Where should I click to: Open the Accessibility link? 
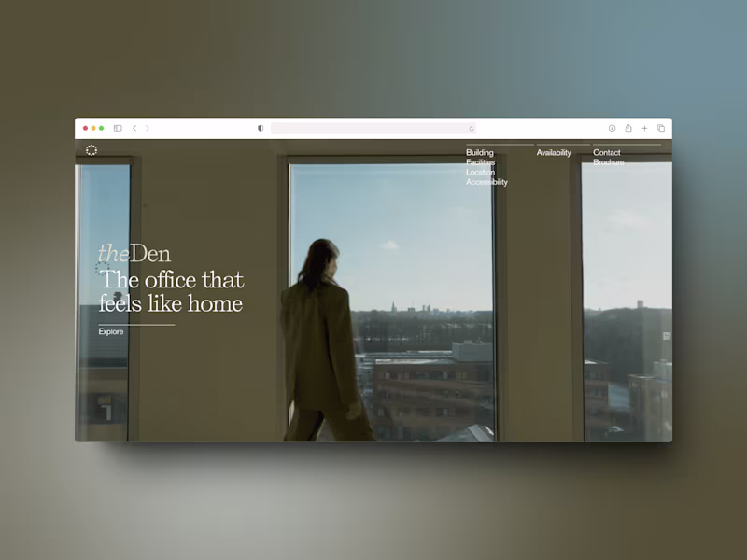click(486, 182)
